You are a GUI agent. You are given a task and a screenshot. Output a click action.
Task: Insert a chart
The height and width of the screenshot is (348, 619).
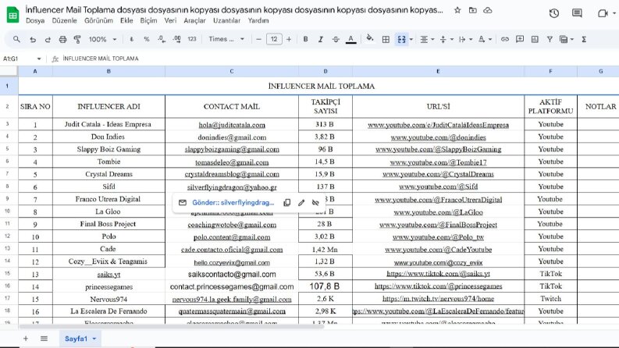[x=535, y=39]
